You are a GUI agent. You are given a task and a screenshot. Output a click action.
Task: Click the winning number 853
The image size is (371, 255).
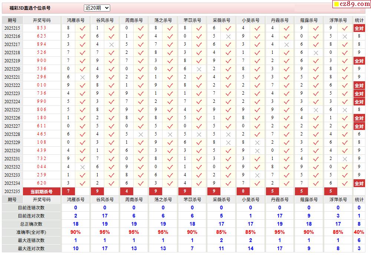point(42,28)
